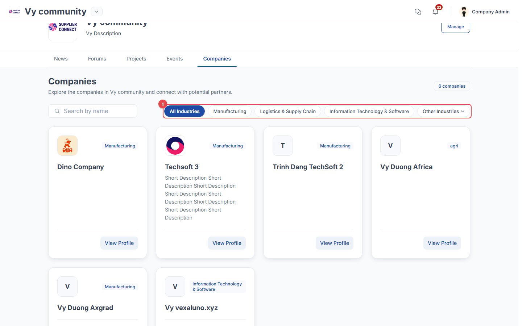
Task: Click the Vy vexaluno.xyz title
Action: [191, 308]
